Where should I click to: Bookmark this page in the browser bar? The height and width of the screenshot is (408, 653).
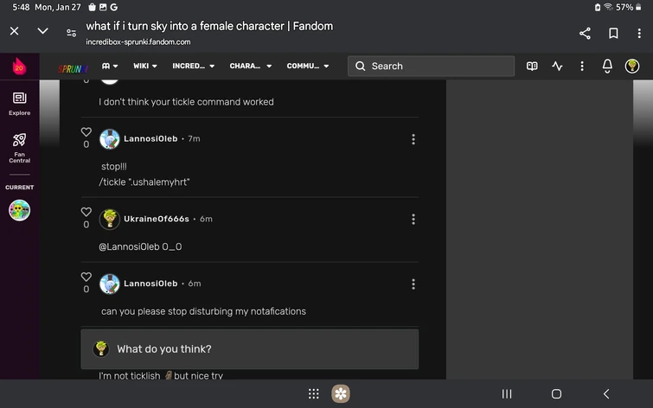tap(613, 34)
